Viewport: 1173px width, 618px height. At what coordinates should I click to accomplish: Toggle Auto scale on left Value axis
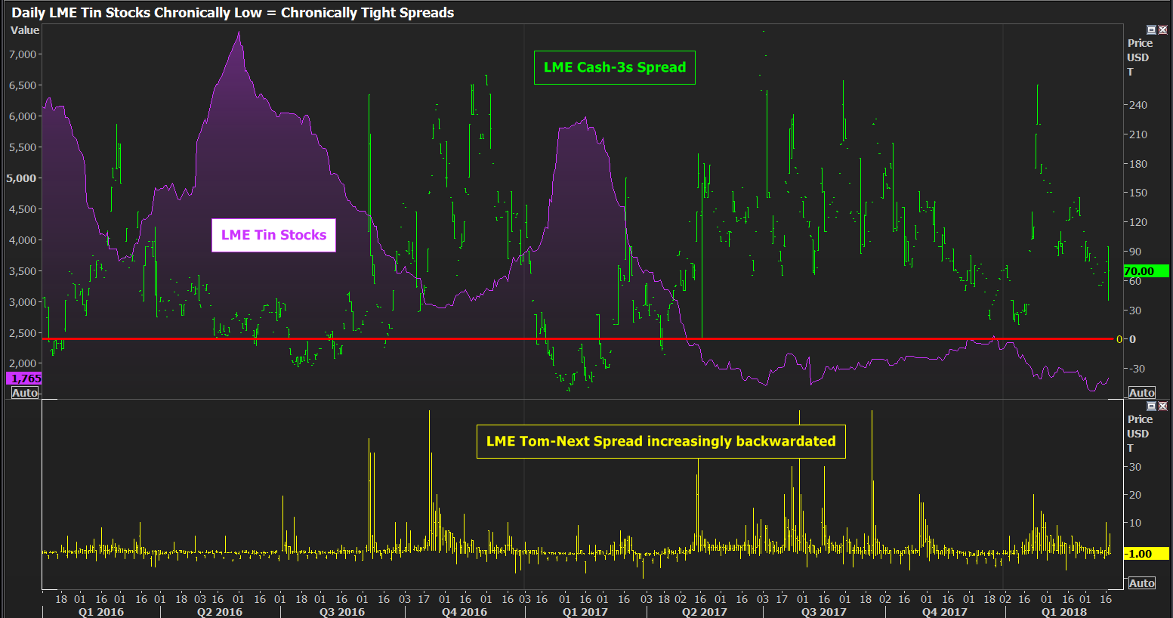pyautogui.click(x=25, y=393)
